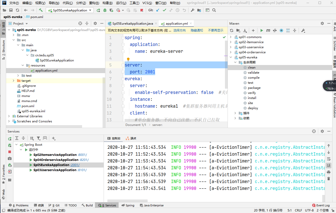Expand the 依赖 node in Maven panel
The width and height of the screenshot is (336, 213).
[x=235, y=118]
